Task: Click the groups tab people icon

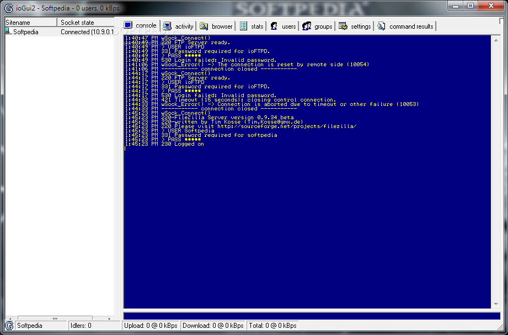Action: click(307, 26)
